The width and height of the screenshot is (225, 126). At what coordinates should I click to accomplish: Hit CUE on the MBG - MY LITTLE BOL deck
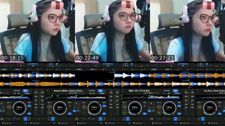click(x=124, y=107)
